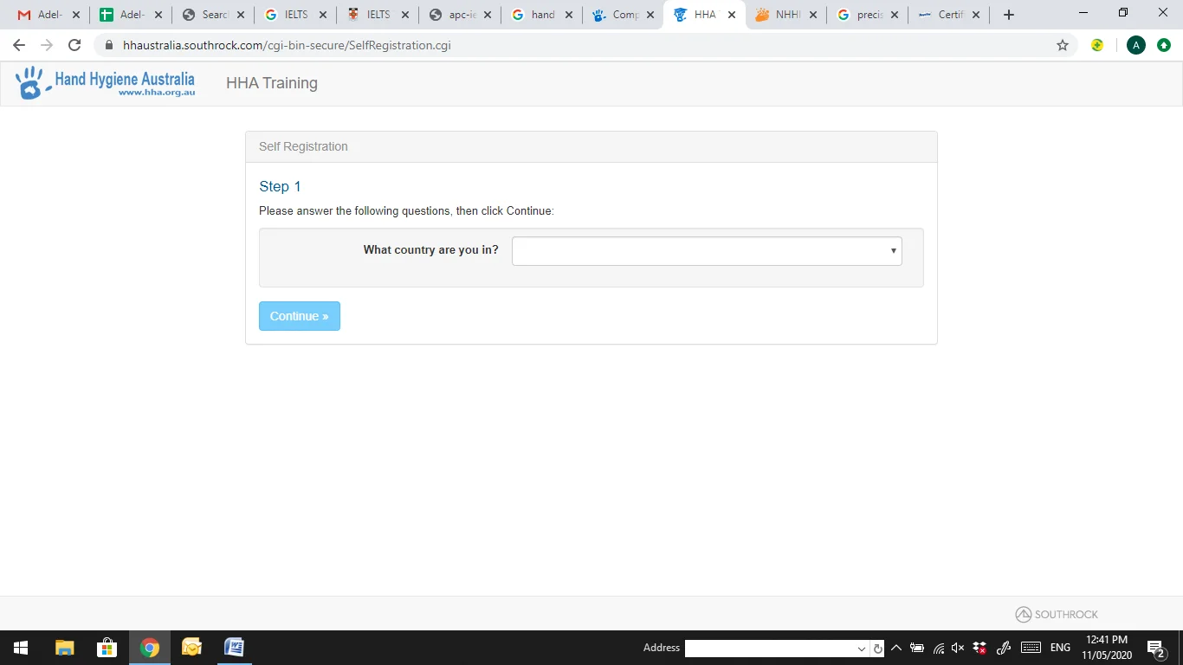The height and width of the screenshot is (665, 1183).
Task: Click the Continue » button
Action: (300, 316)
